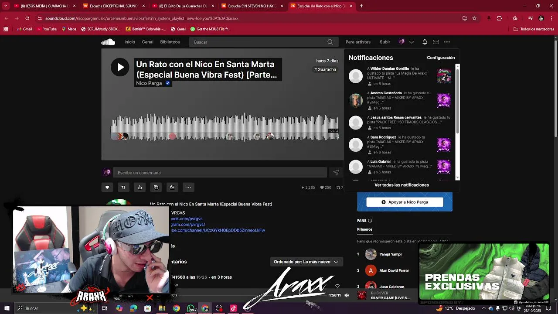
Task: Open browser extensions puzzle icon
Action: [500, 18]
